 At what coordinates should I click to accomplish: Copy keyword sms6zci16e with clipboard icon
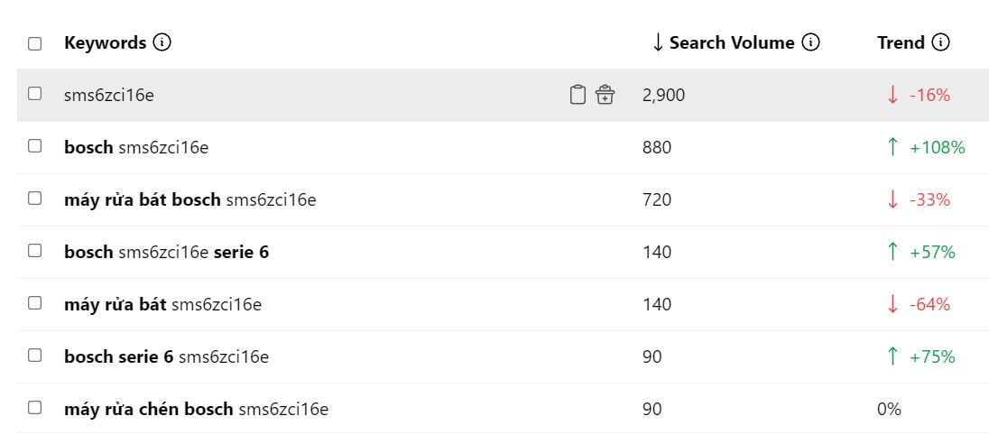pyautogui.click(x=578, y=95)
